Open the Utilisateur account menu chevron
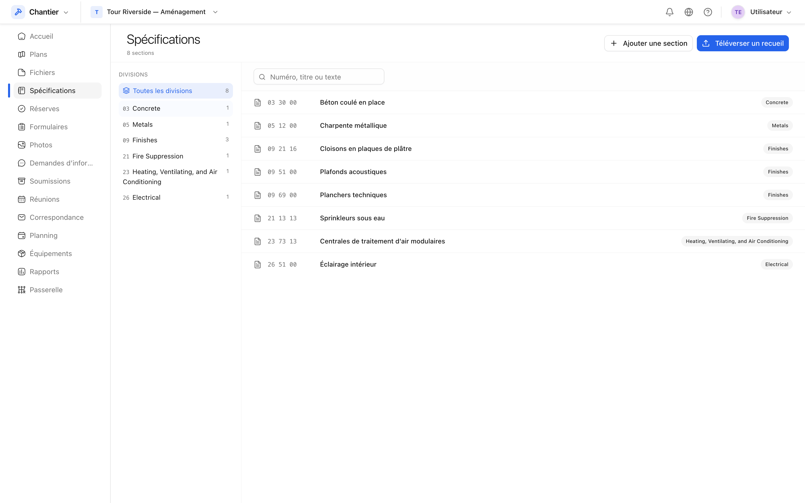Viewport: 805px width, 503px height. (x=789, y=12)
